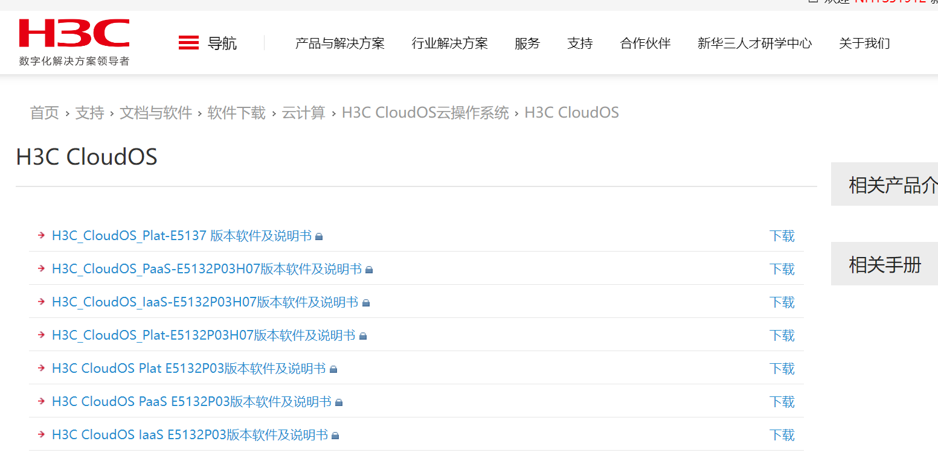
Task: Click 下载 for CloudOS PaaS E5132P03
Action: click(x=782, y=402)
